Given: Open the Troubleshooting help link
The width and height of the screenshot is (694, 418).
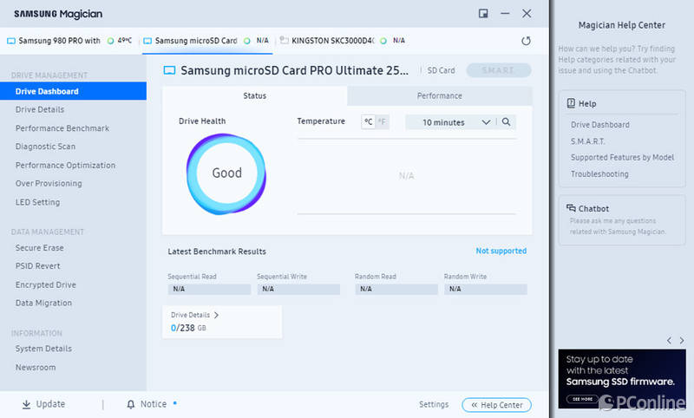Looking at the screenshot, I should tap(599, 173).
